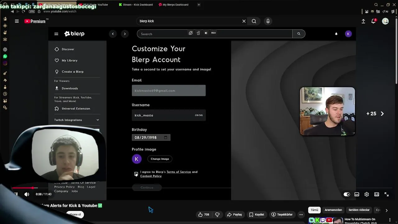Viewport: 398px width, 224px height.
Task: Click the YouTube upload icon
Action: point(363,21)
